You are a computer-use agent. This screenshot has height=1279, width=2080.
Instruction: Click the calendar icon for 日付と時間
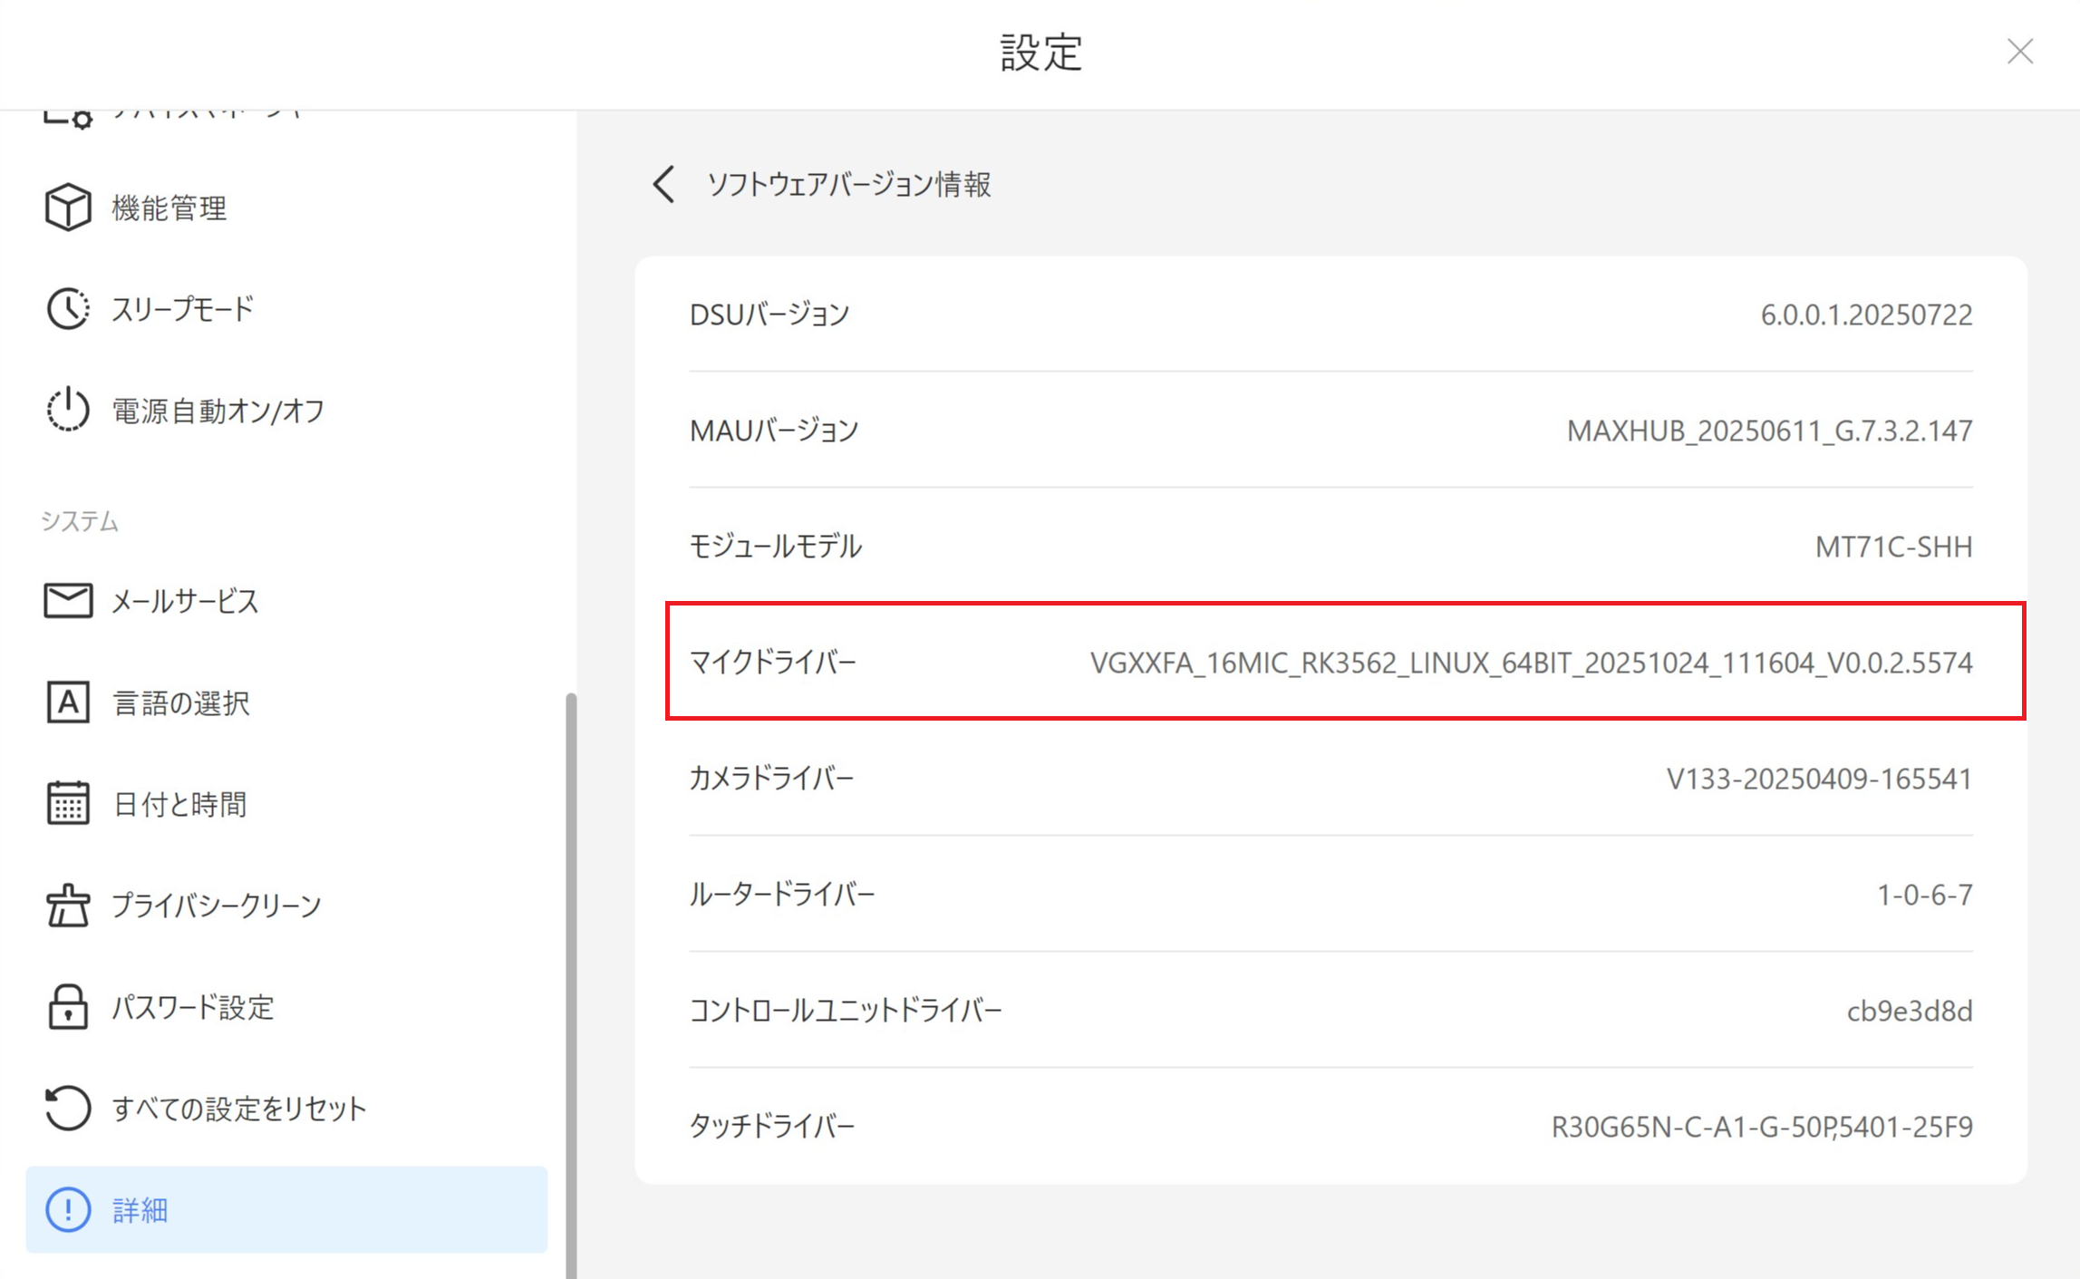(68, 803)
